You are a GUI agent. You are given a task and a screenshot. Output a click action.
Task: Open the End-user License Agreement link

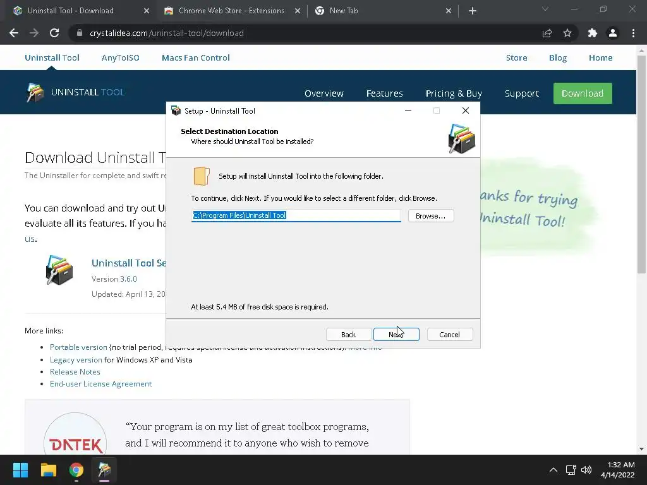tap(100, 383)
